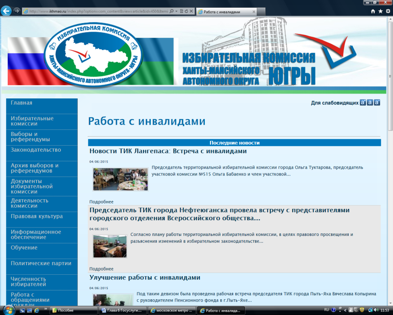Open Favorites star icon
The width and height of the screenshot is (393, 315).
click(x=381, y=11)
